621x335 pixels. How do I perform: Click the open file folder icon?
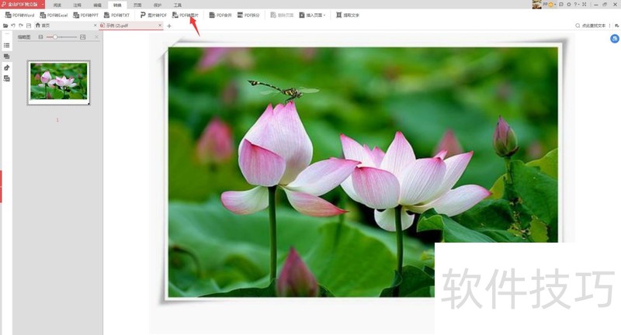click(x=5, y=26)
